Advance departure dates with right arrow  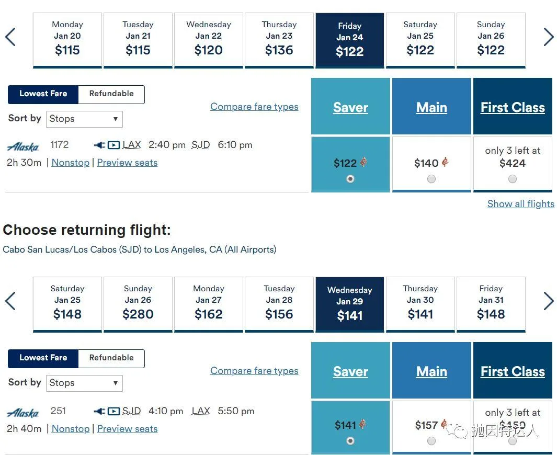pyautogui.click(x=549, y=37)
